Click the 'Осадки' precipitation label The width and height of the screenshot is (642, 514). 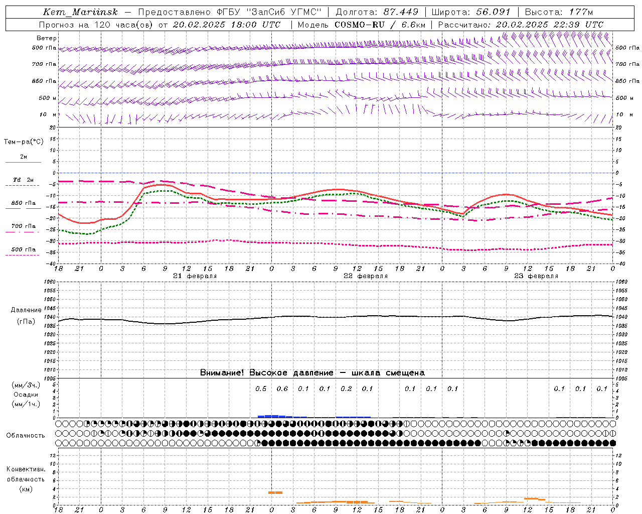[x=26, y=395]
